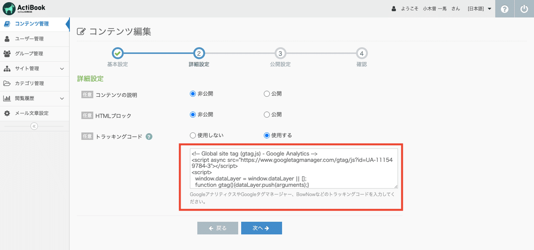Click the textarea resize handle corner
The image size is (534, 250).
point(396,186)
